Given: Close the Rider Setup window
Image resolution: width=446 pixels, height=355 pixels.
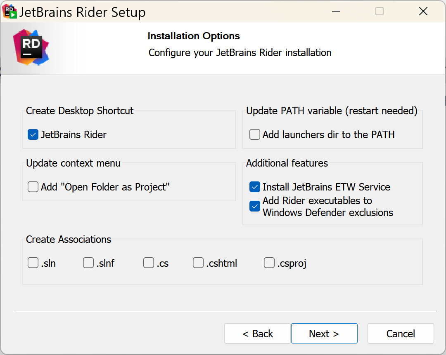Looking at the screenshot, I should point(423,12).
